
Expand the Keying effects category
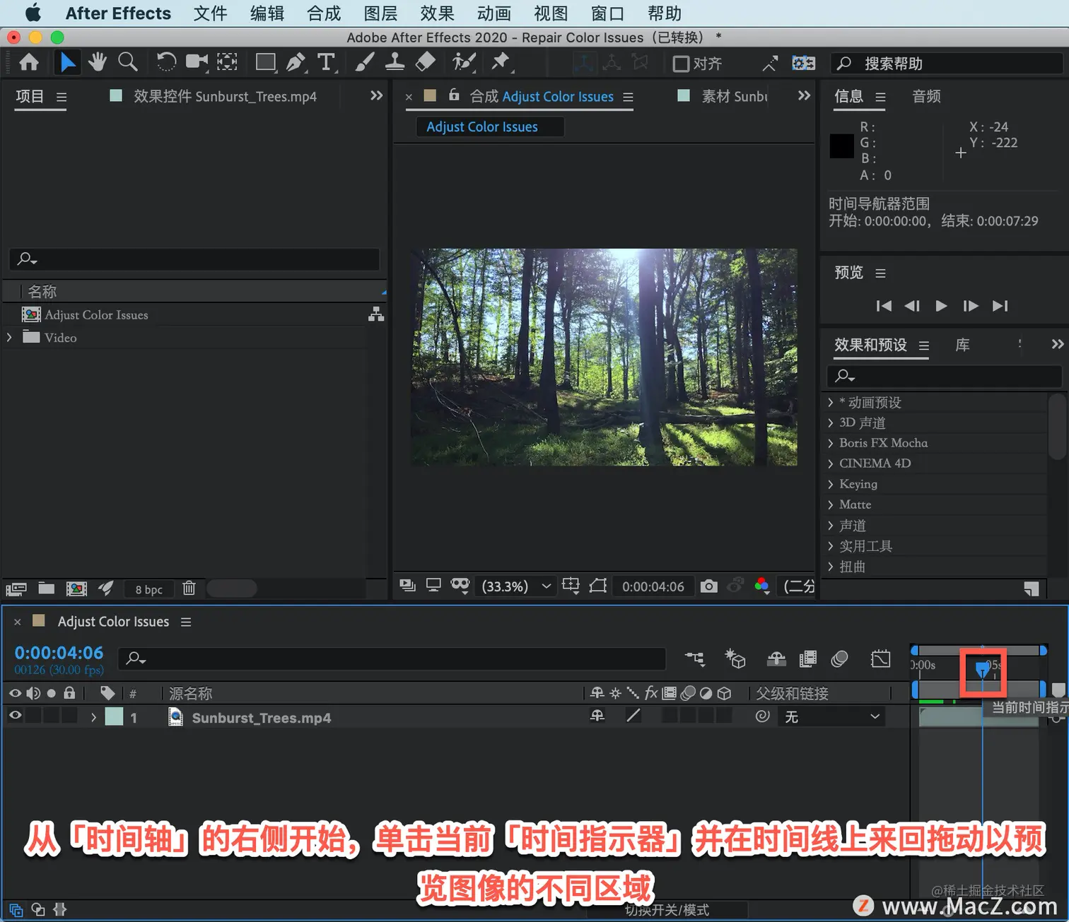(x=831, y=484)
